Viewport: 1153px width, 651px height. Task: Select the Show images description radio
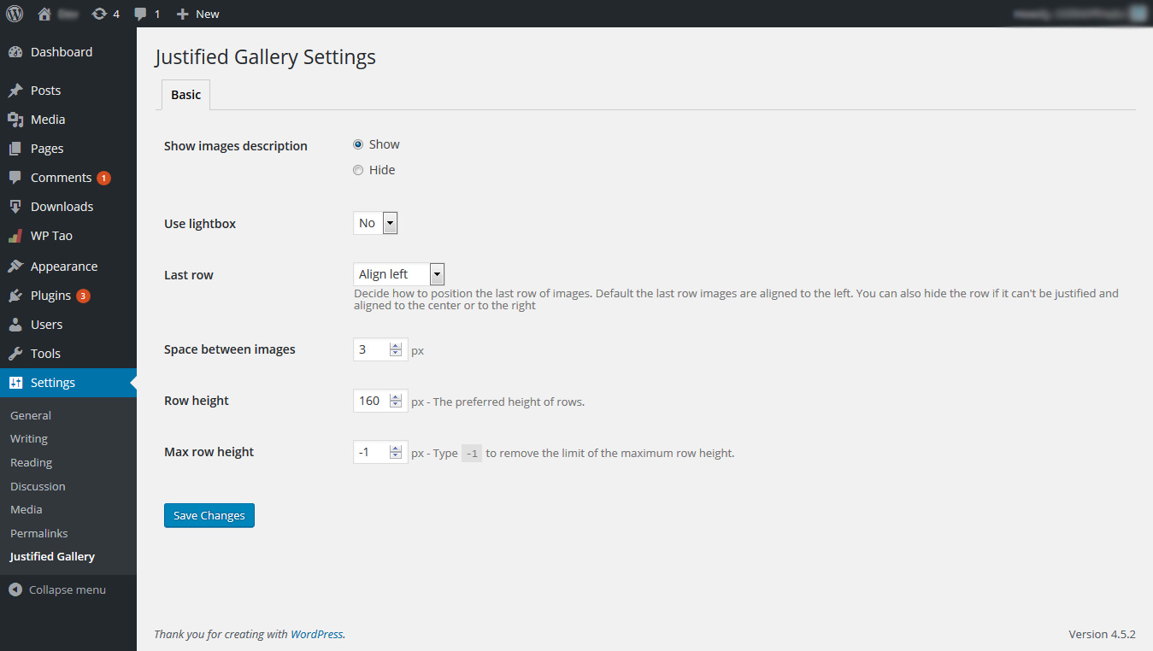[358, 144]
